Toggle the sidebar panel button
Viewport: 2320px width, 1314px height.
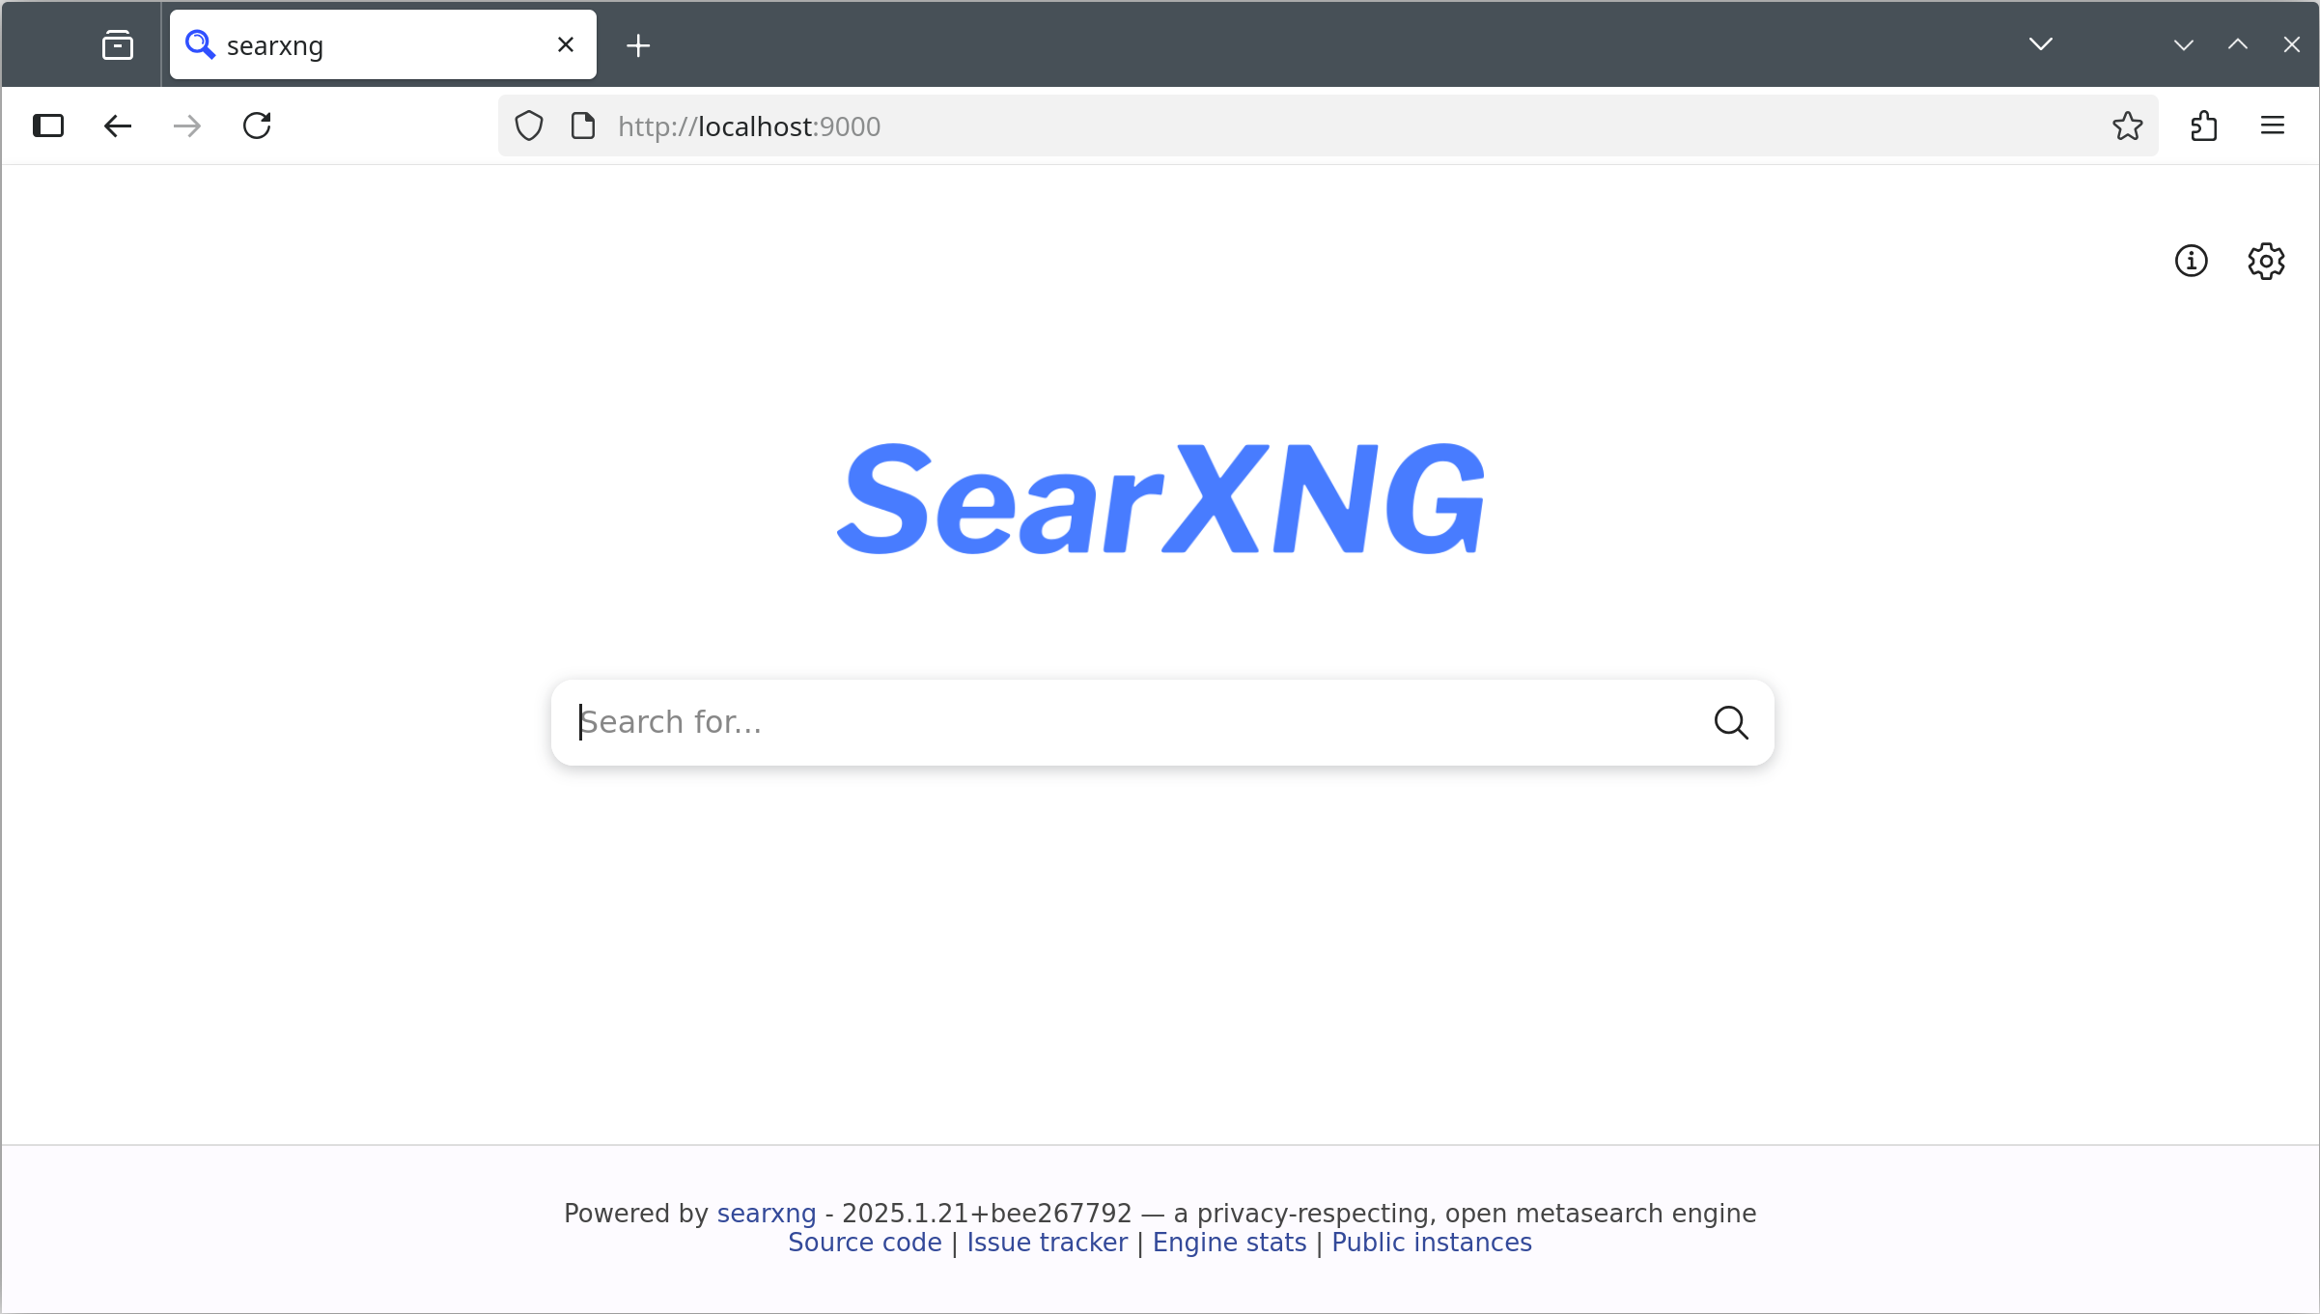48,126
